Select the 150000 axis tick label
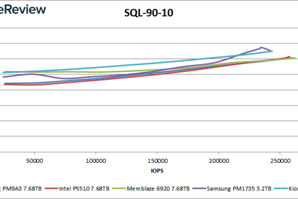298x199 pixels. pyautogui.click(x=157, y=161)
